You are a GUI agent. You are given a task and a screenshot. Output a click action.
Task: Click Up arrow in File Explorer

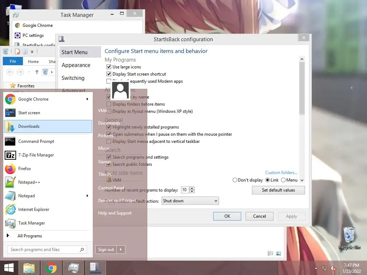37,72
